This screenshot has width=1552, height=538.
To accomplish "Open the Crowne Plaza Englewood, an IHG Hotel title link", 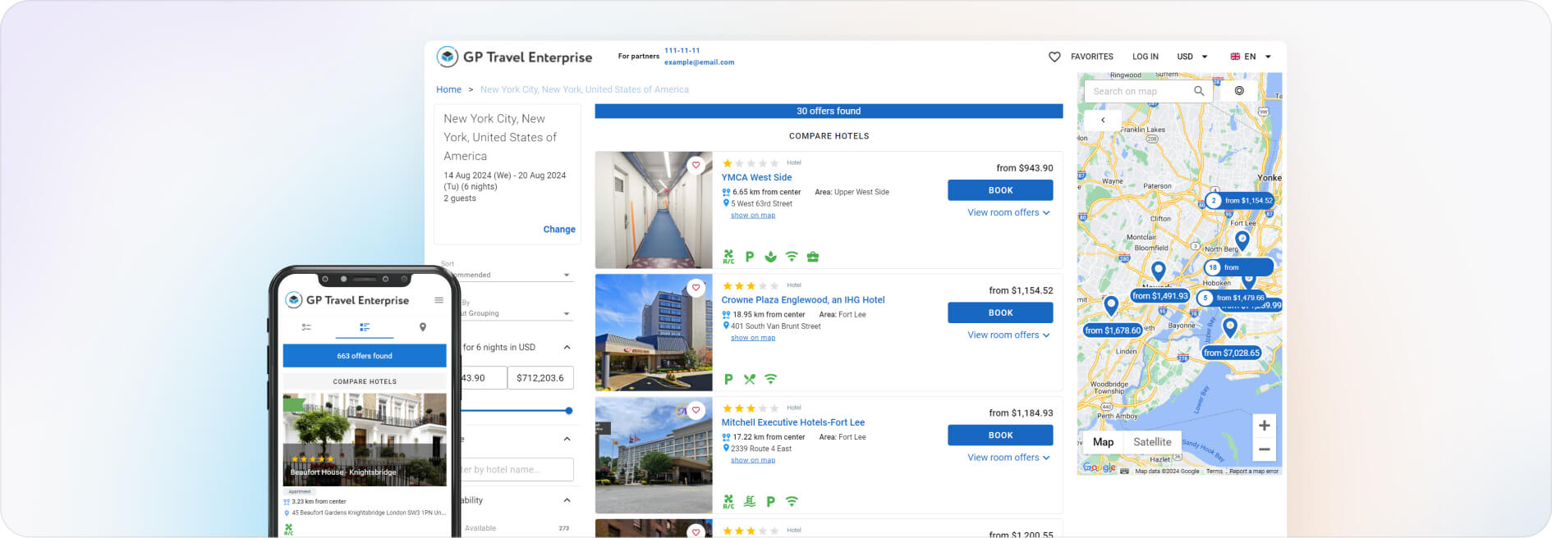I will point(803,300).
